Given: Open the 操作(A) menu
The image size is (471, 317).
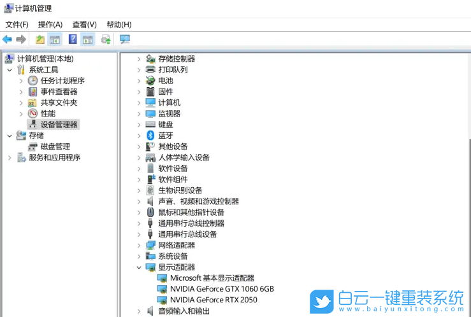Looking at the screenshot, I should (x=50, y=25).
